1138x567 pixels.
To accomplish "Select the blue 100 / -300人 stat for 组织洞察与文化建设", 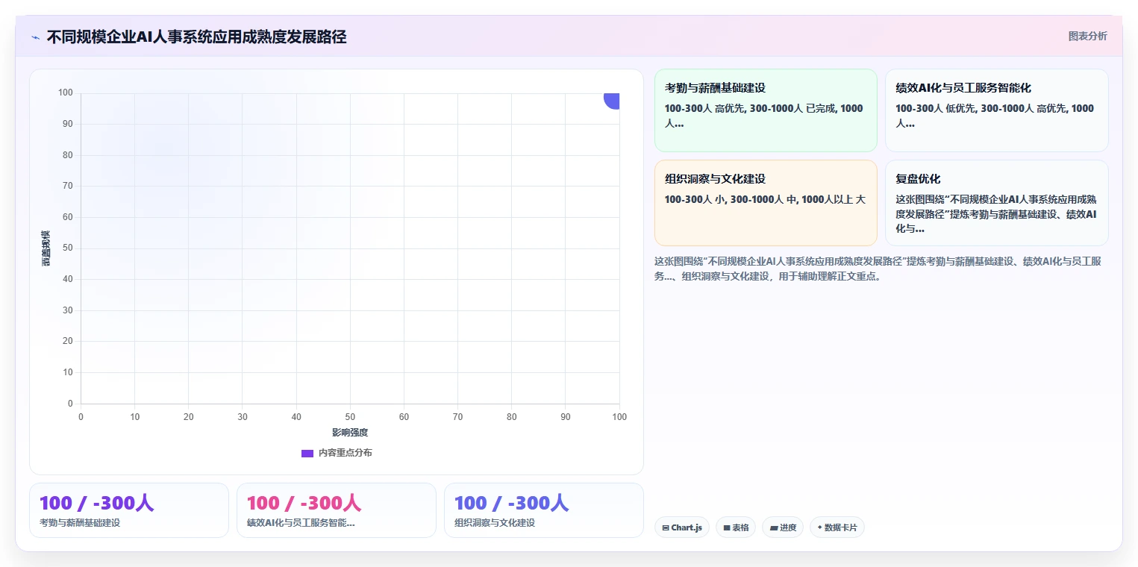I will [x=544, y=510].
